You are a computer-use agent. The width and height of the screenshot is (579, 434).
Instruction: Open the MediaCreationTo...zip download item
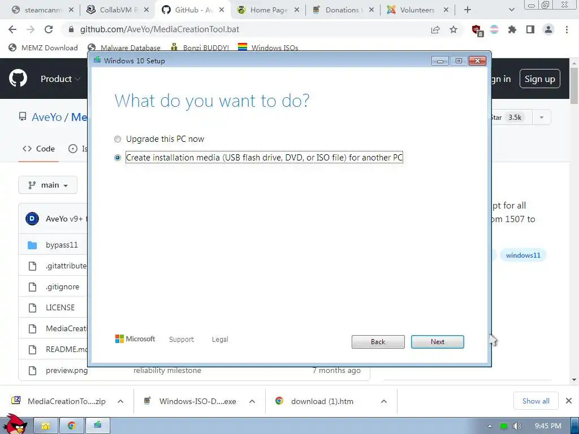click(59, 401)
